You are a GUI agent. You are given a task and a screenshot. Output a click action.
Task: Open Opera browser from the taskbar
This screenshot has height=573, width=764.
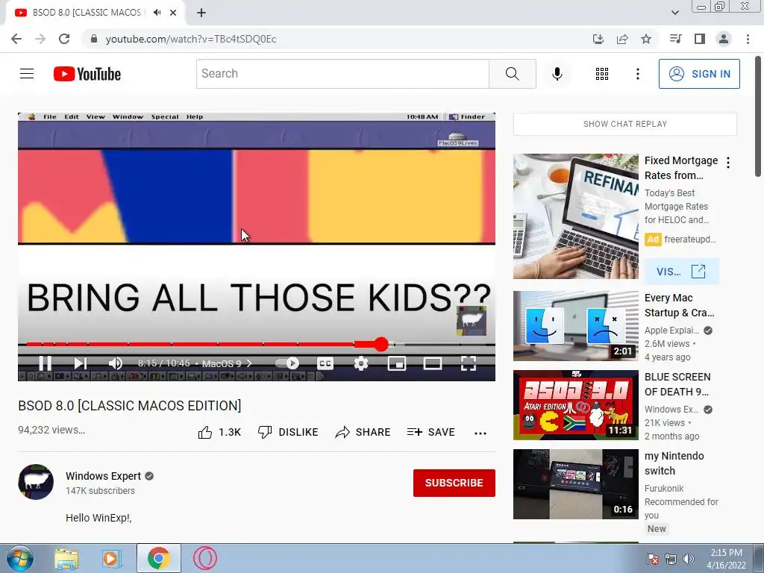pyautogui.click(x=204, y=558)
